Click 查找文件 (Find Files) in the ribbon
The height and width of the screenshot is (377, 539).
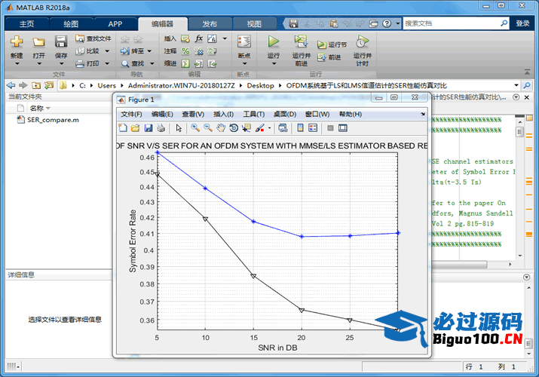(93, 38)
